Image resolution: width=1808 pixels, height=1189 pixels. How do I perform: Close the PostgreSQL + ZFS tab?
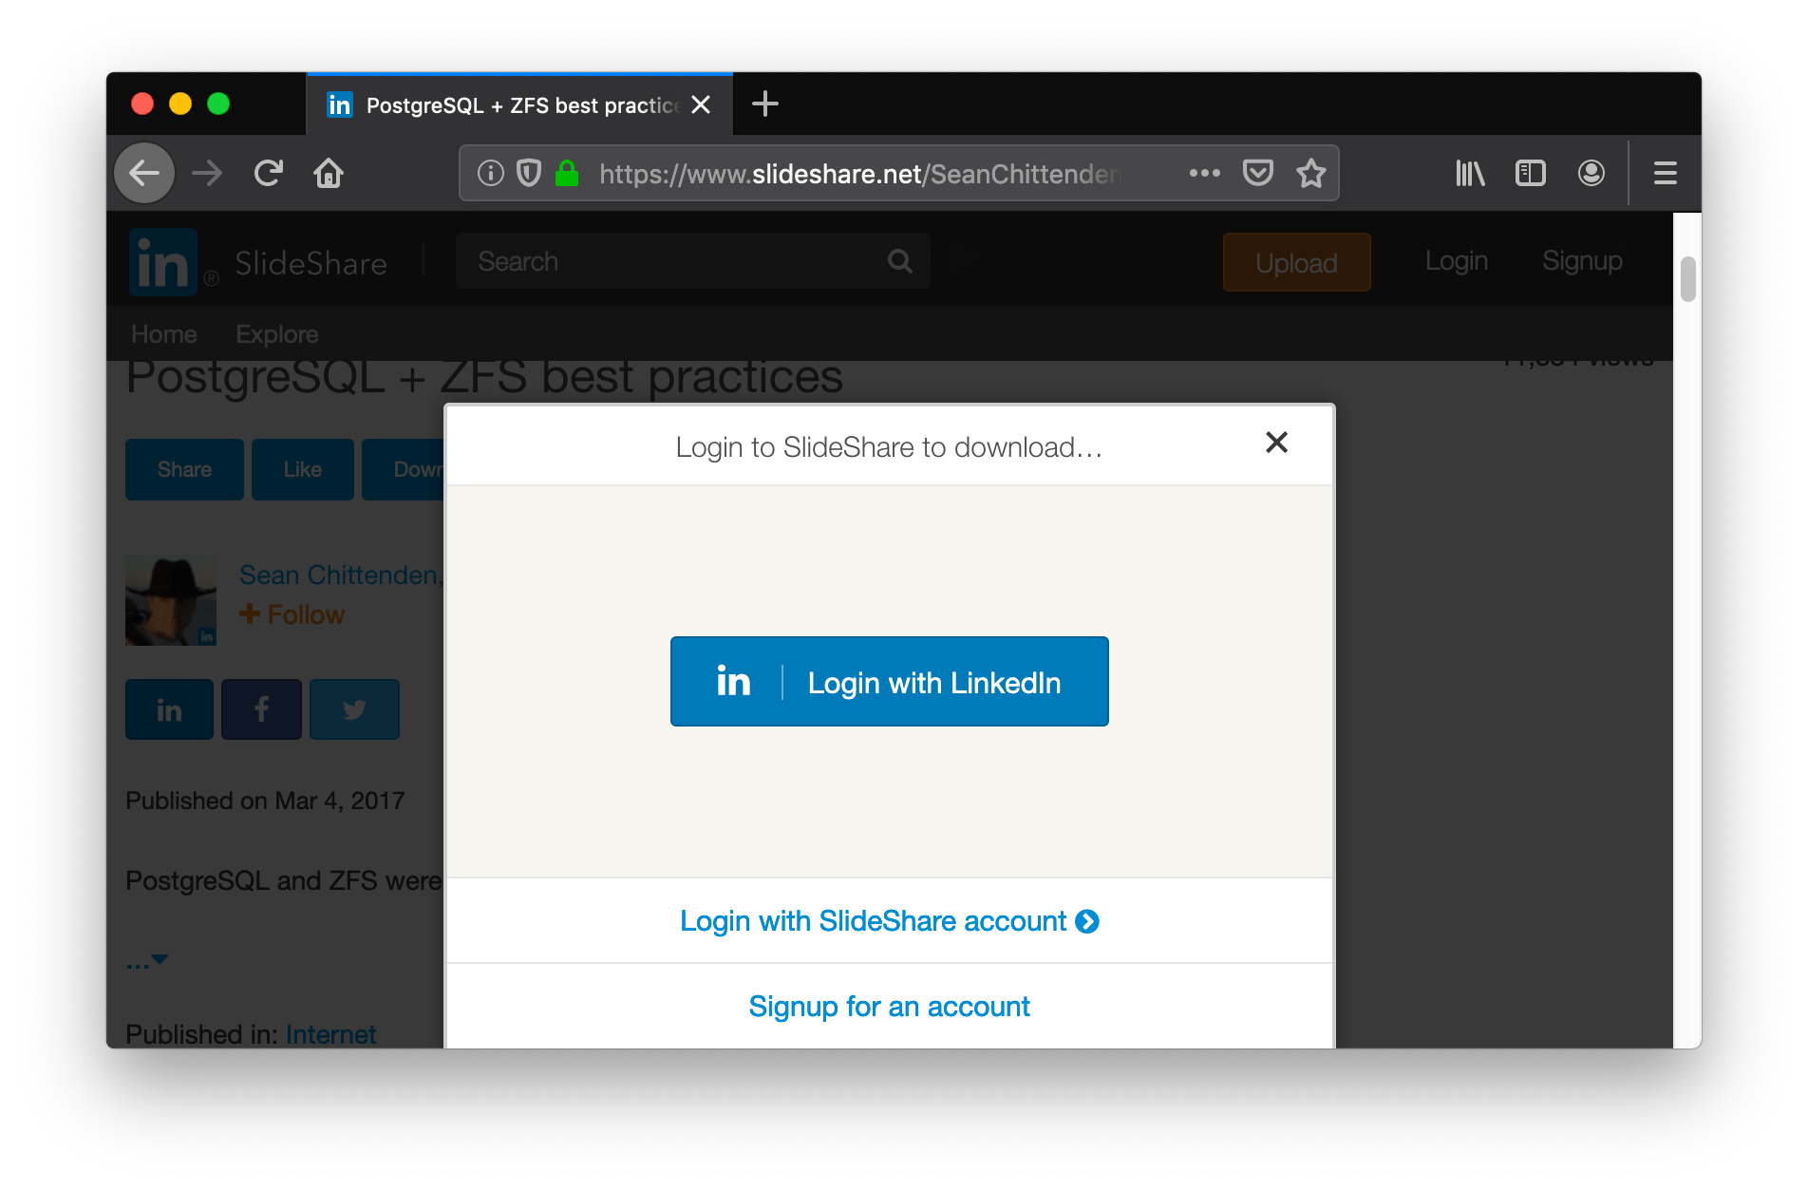(701, 104)
